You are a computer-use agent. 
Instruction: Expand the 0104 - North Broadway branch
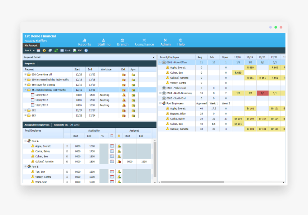point(160,93)
